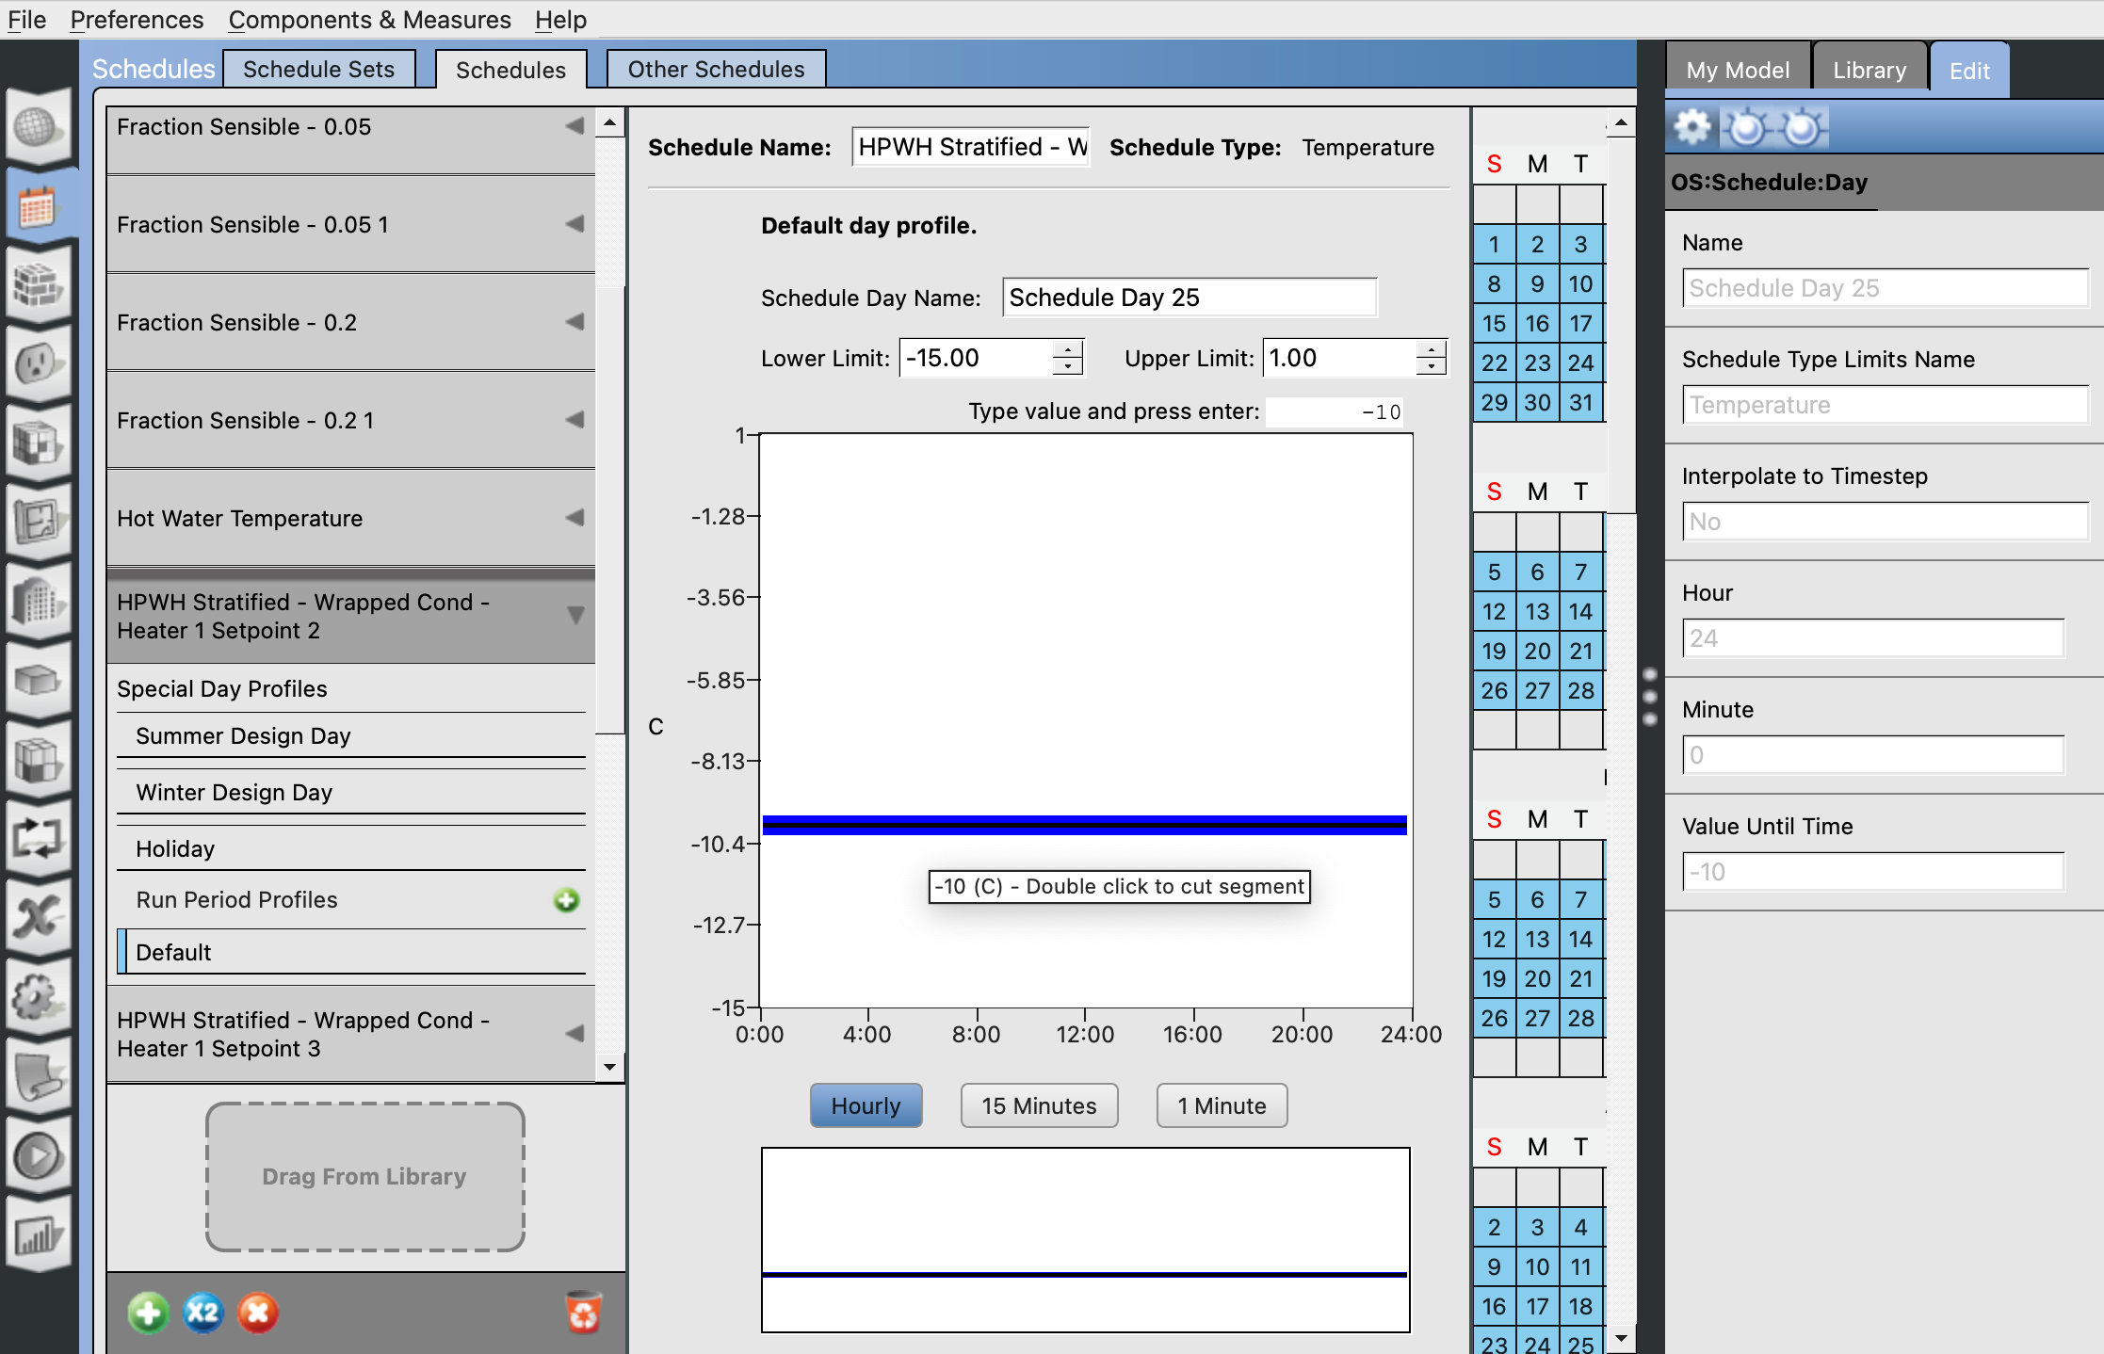This screenshot has width=2104, height=1354.
Task: Increase the Upper Limit stepper value
Action: point(1431,350)
